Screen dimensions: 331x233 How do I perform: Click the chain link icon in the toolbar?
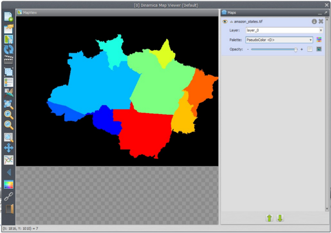[8, 196]
